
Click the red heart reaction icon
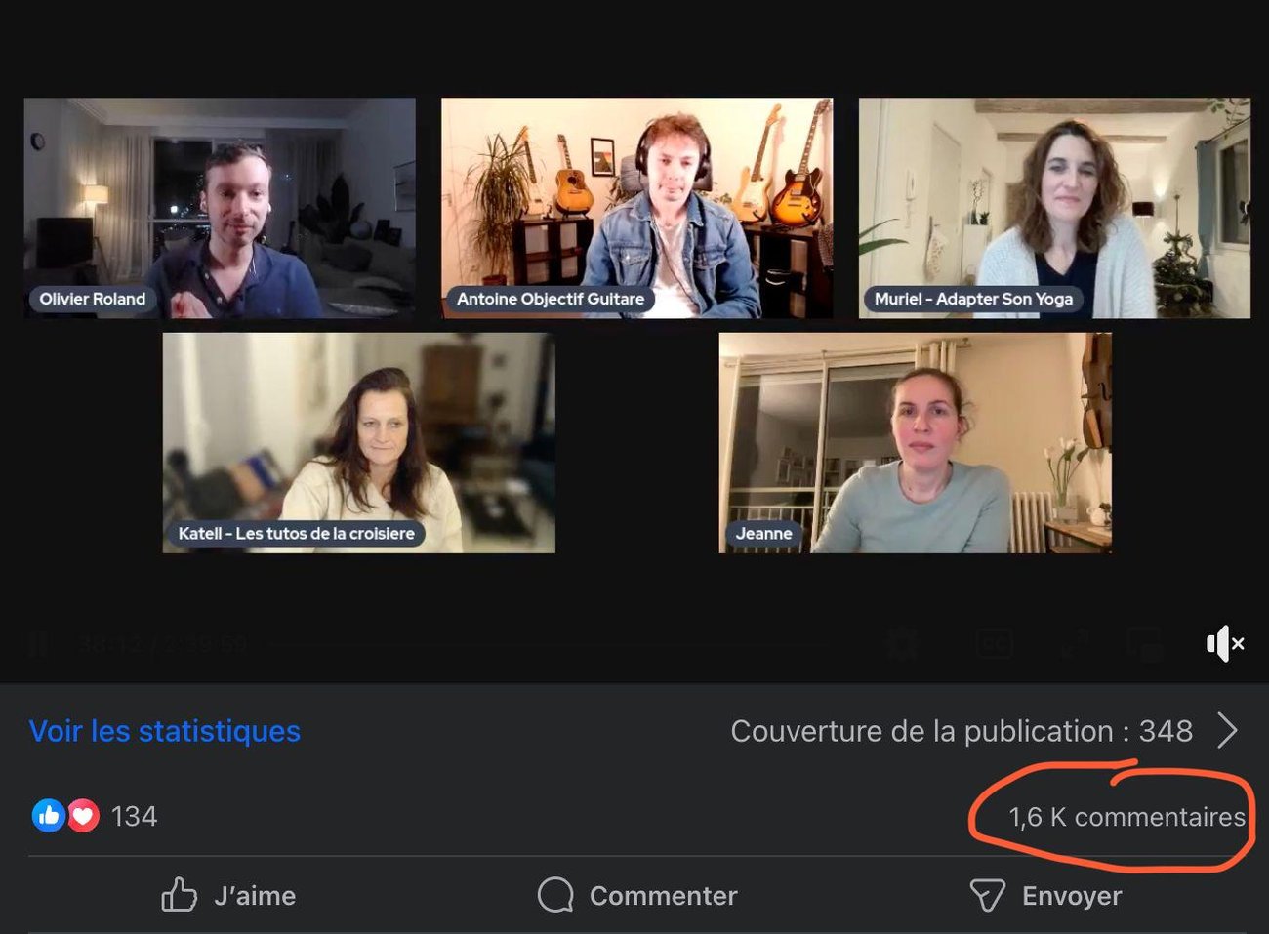point(84,816)
